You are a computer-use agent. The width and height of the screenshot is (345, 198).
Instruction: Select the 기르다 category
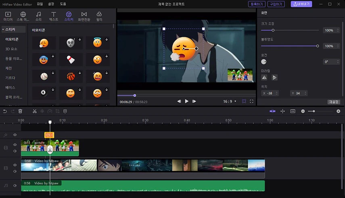pos(10,78)
